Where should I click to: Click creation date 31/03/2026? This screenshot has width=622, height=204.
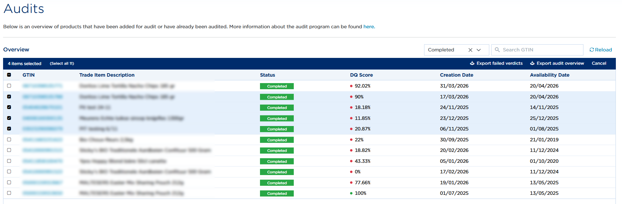pos(454,86)
